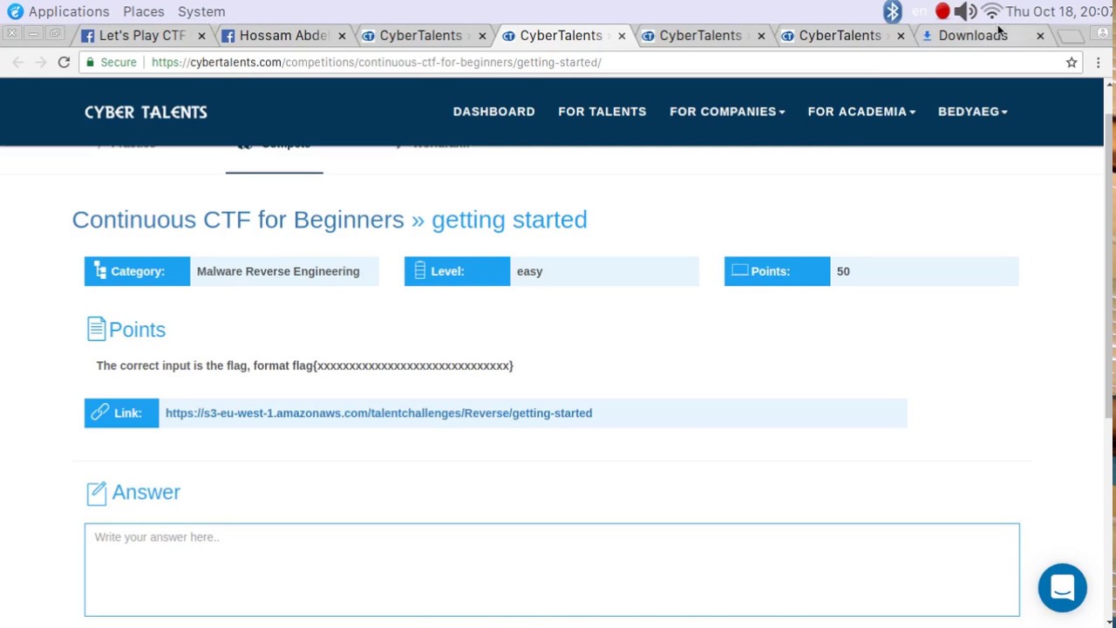Click the Points label icon

[x=739, y=270]
